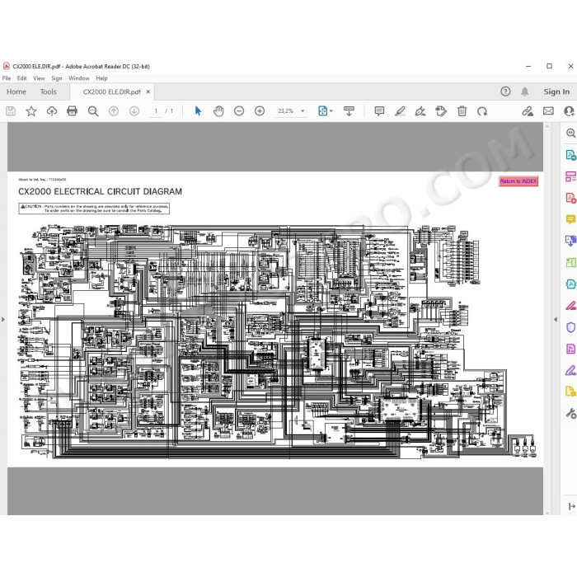The height and width of the screenshot is (577, 577).
Task: Select the CX2000 ELE.DIR.pdf document tab
Action: 111,91
